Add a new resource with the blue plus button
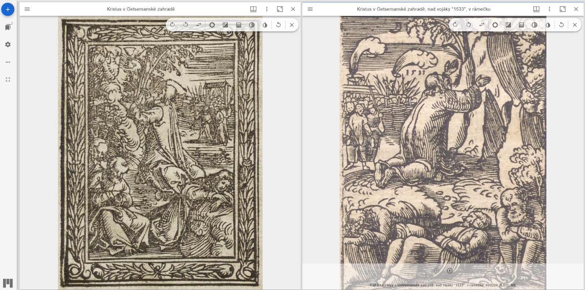Screen dimensions: 585x290 coord(8,9)
